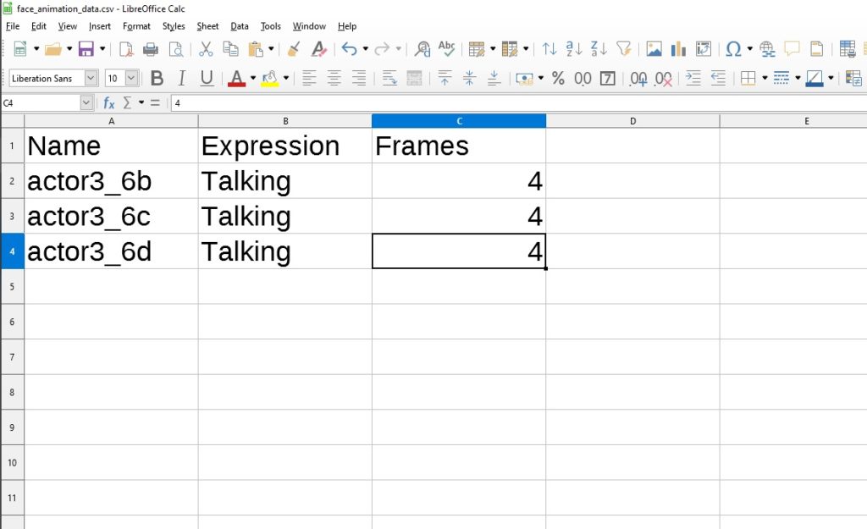Open the Function Wizard fx icon
867x529 pixels.
109,103
